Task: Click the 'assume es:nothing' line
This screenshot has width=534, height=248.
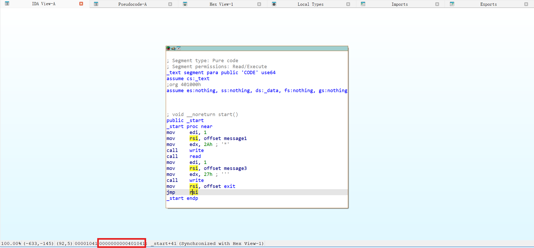Action: click(x=257, y=91)
